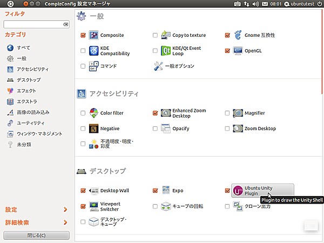Disable the OpenGL checkbox
The width and height of the screenshot is (324, 243).
tap(227, 51)
